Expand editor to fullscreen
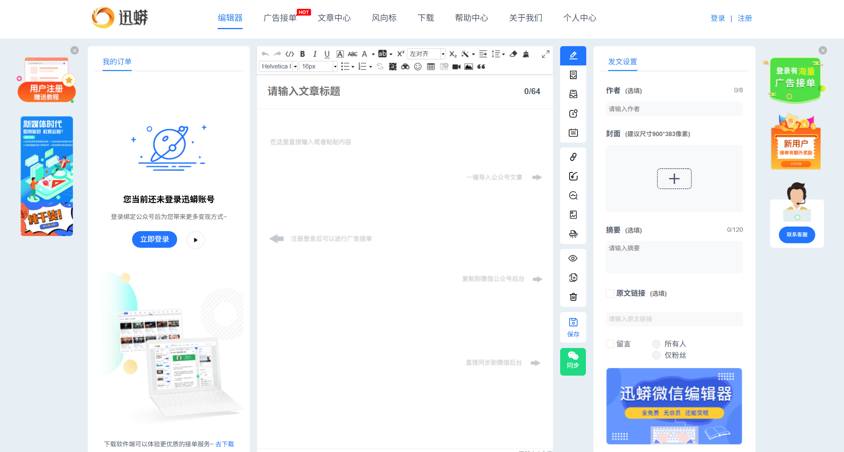The image size is (844, 452). pyautogui.click(x=545, y=54)
